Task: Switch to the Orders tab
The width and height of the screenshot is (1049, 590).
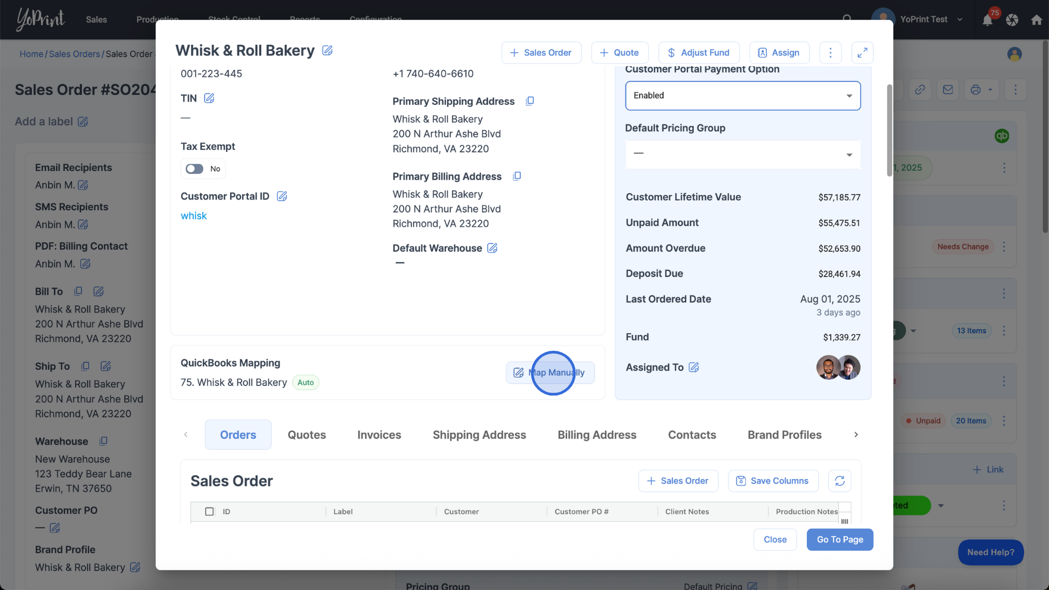Action: tap(238, 435)
